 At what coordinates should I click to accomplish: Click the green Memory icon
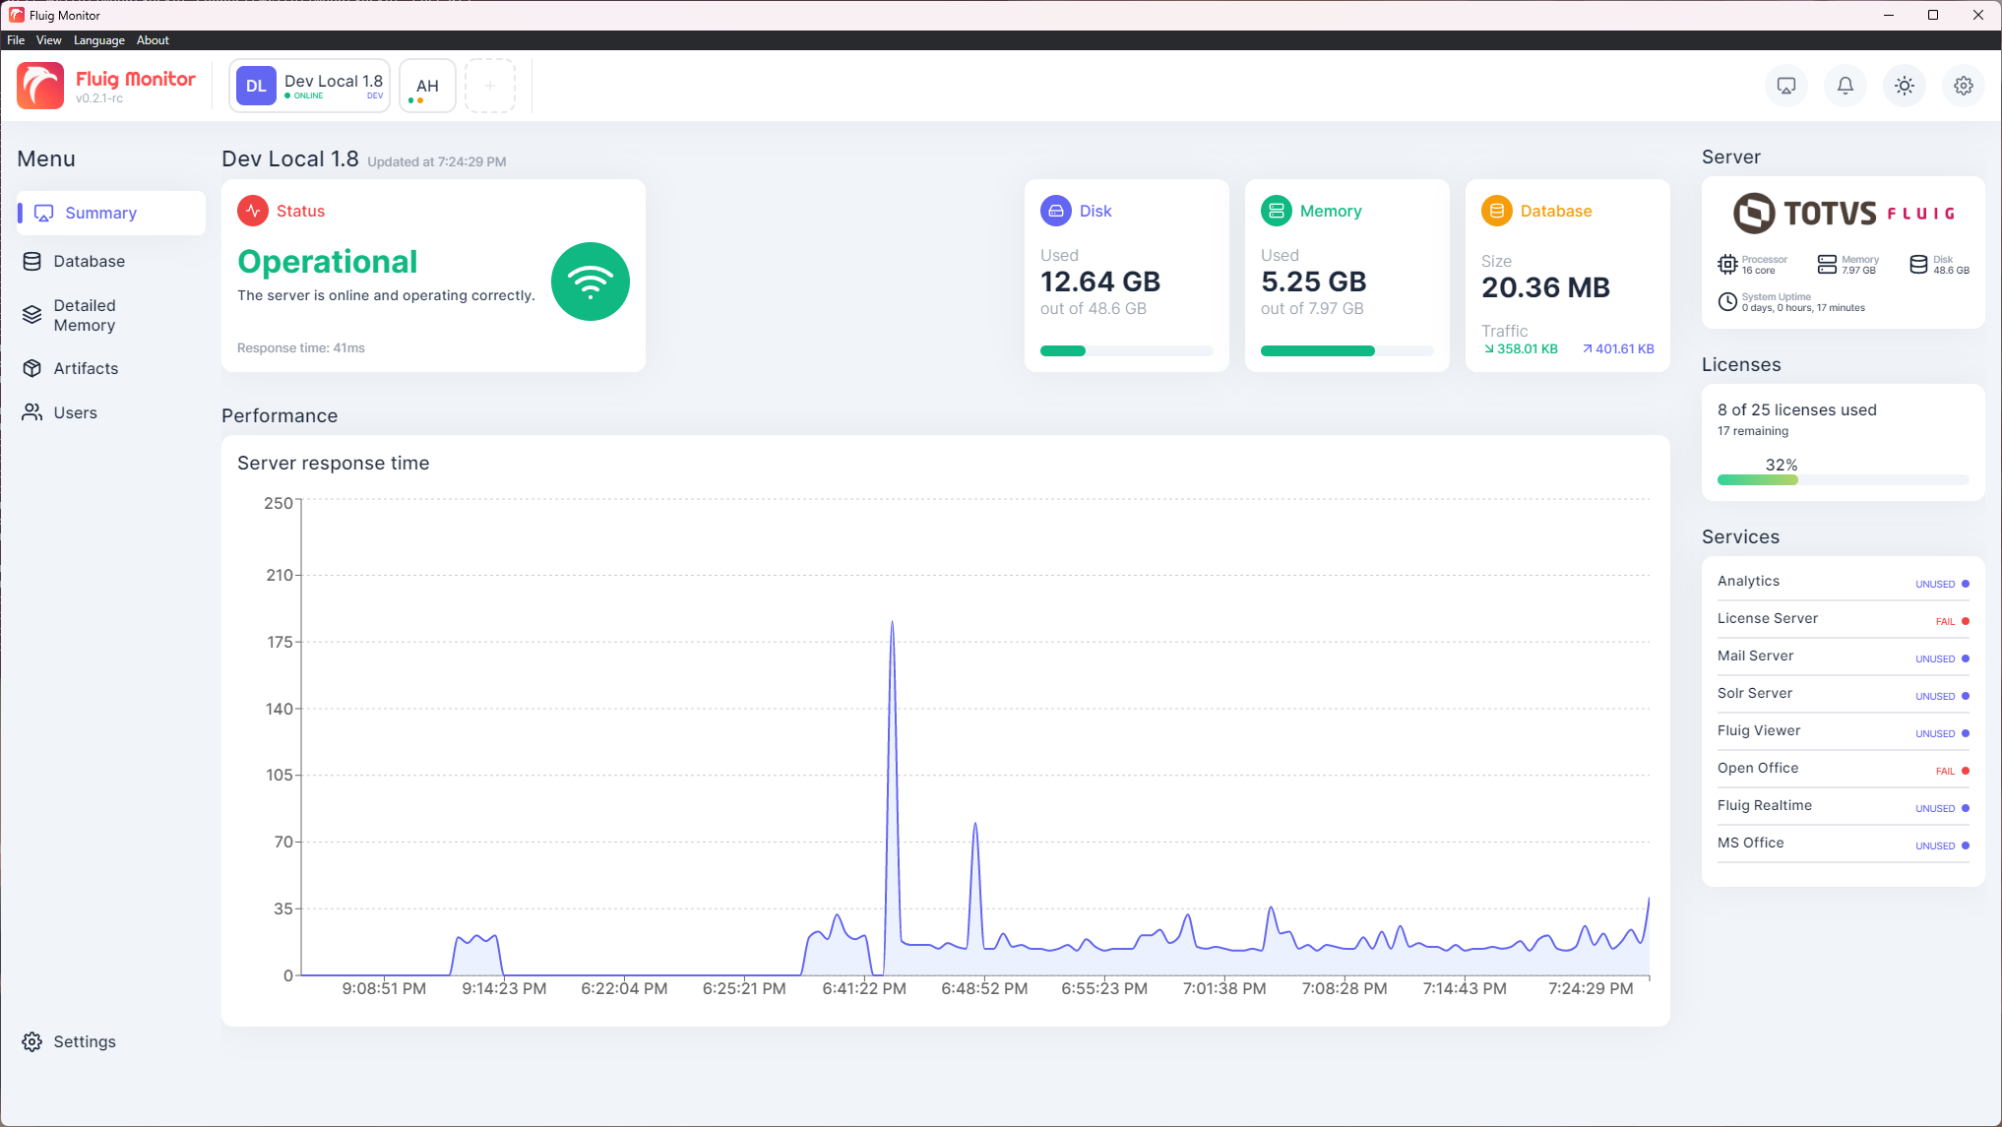coord(1277,211)
